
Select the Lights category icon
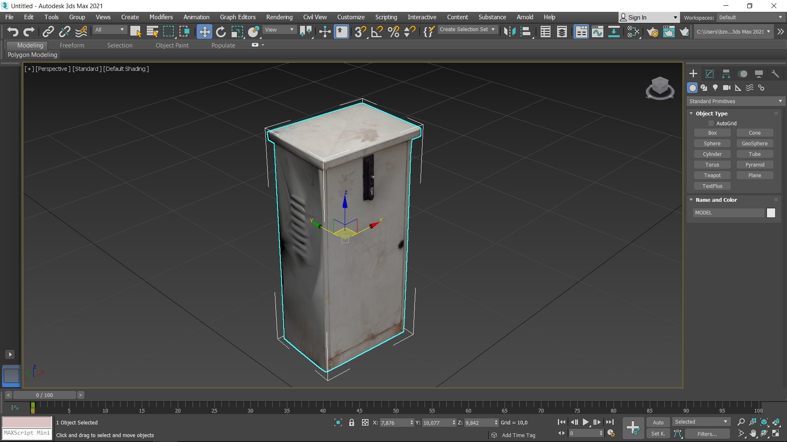(x=715, y=88)
